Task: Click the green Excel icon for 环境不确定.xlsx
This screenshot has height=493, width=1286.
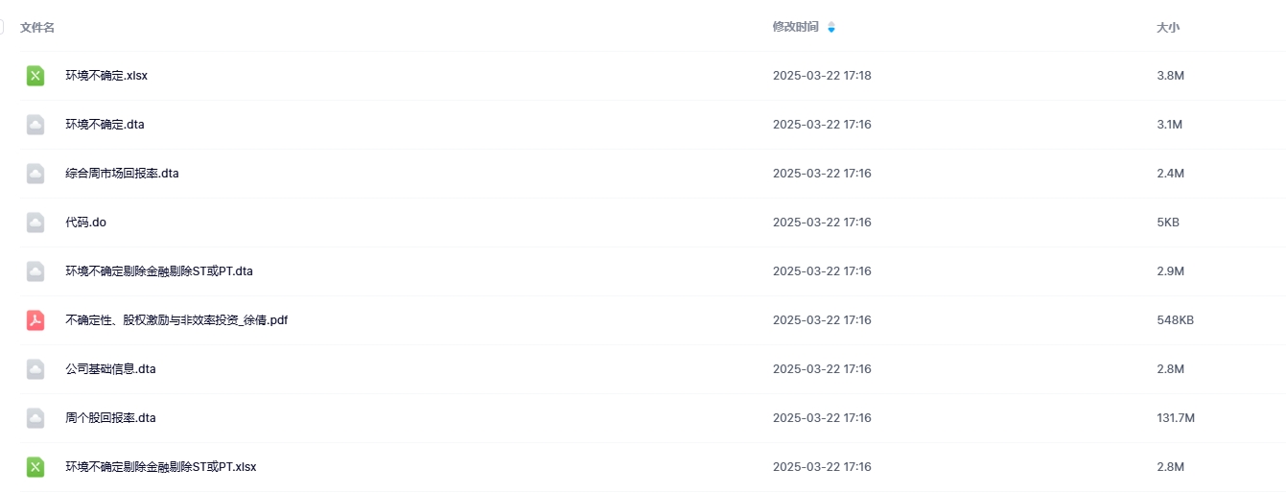Action: [x=35, y=76]
